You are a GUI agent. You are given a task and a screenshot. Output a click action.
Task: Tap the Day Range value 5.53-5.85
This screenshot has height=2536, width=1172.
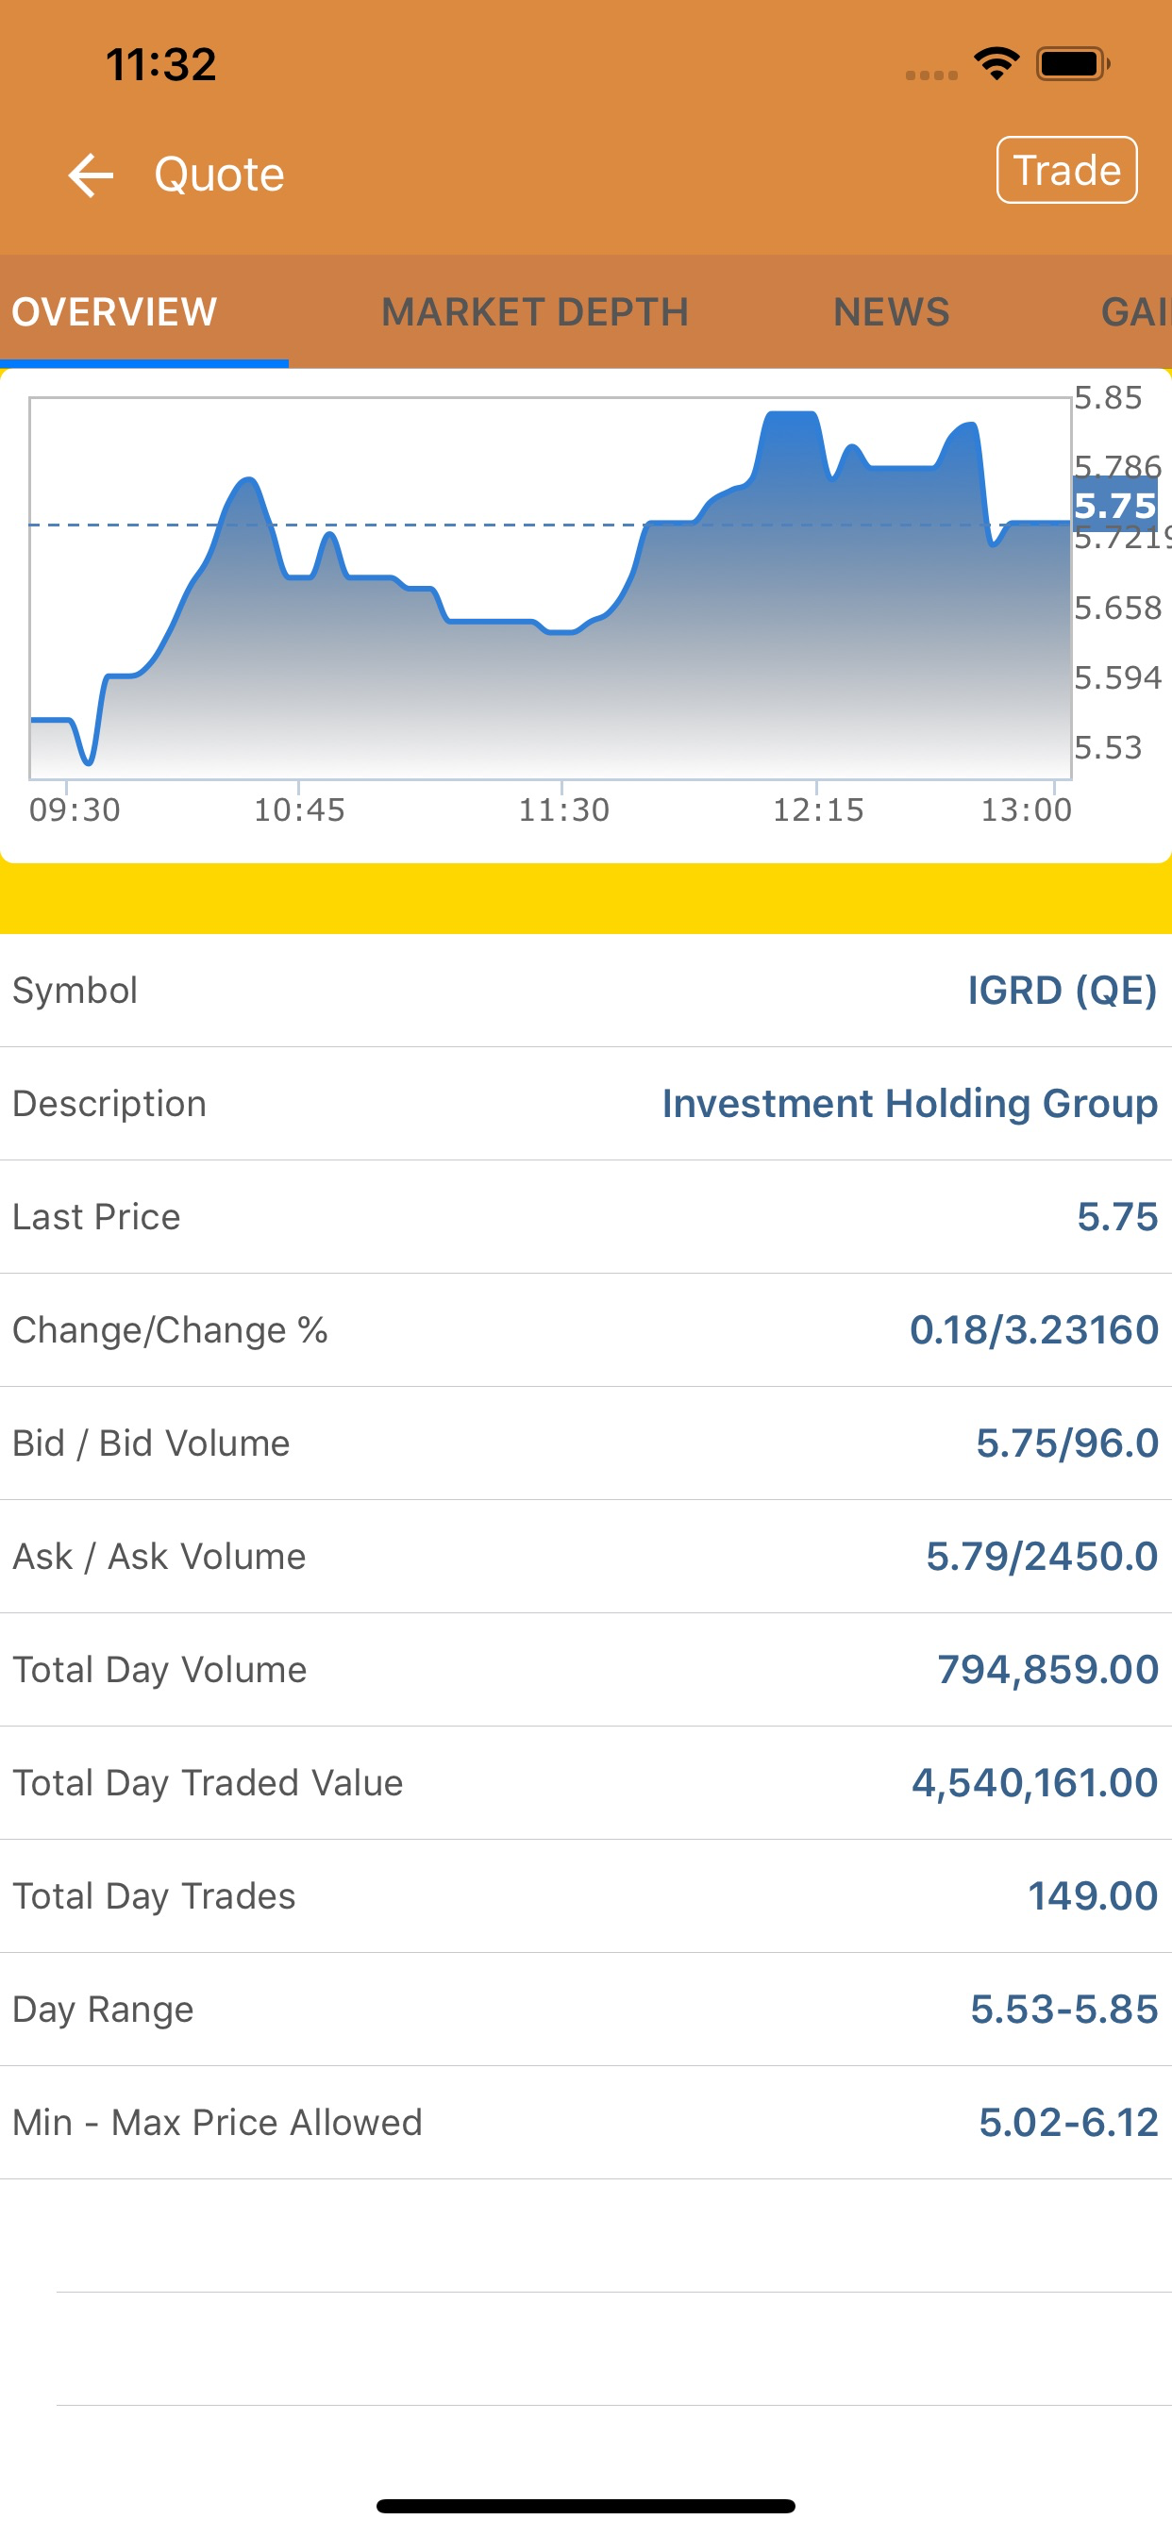(x=1063, y=2010)
